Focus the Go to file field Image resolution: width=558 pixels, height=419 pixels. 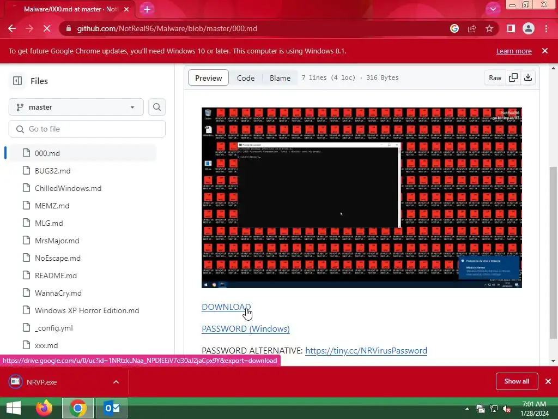87,129
